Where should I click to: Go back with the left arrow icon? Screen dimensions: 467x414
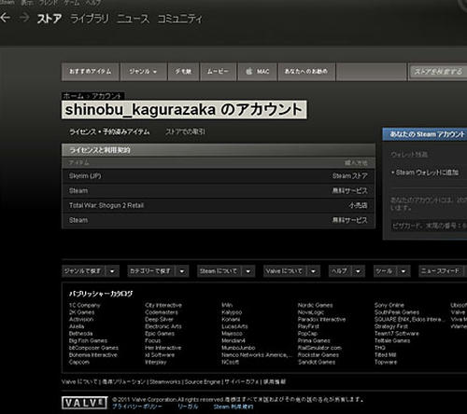point(6,18)
